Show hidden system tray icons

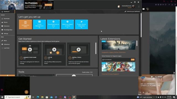point(154,97)
